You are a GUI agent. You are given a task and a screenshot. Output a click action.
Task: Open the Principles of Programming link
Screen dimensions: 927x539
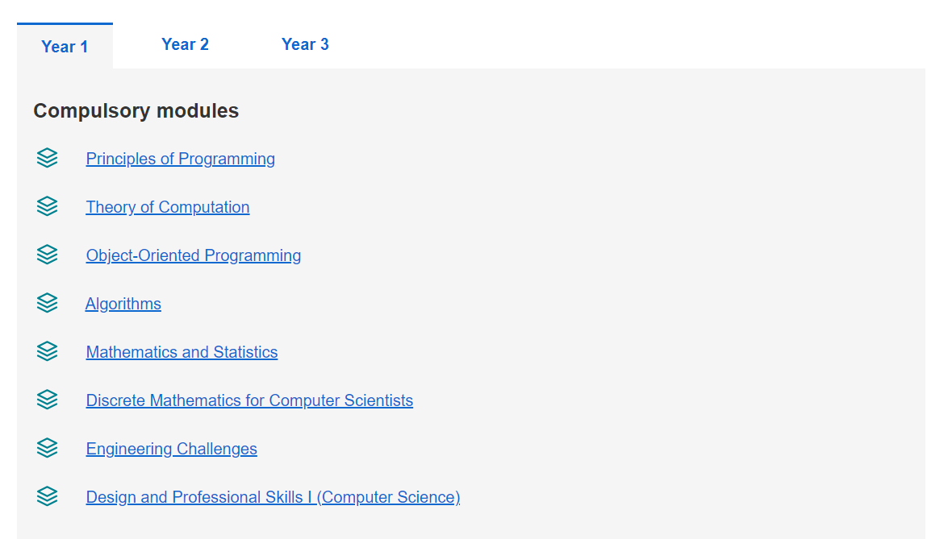coord(180,159)
